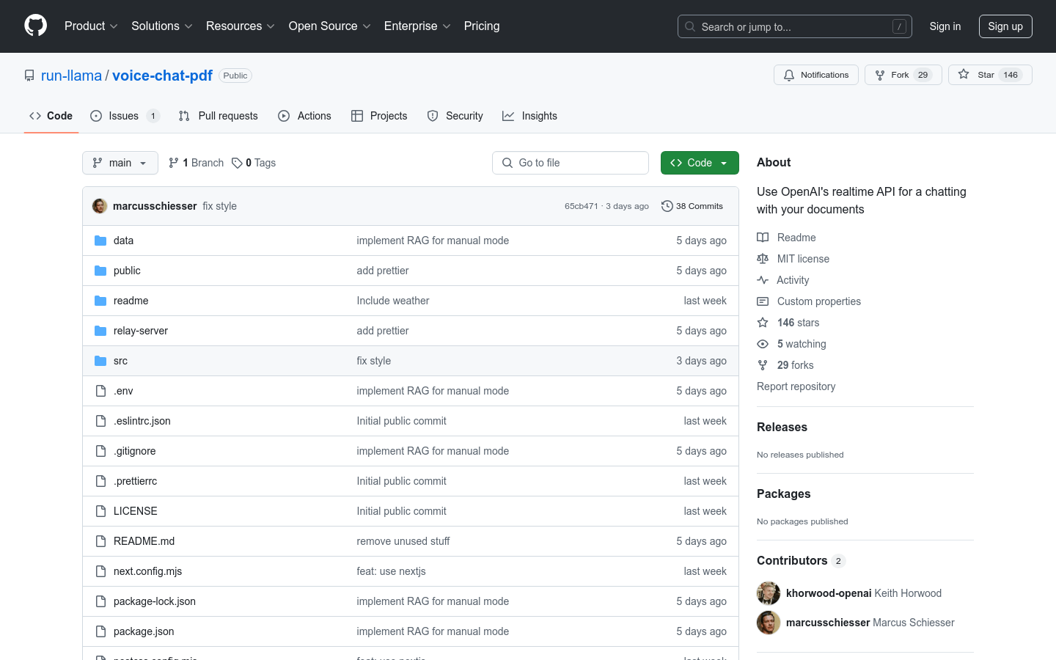Click the stars icon in About

coord(763,323)
